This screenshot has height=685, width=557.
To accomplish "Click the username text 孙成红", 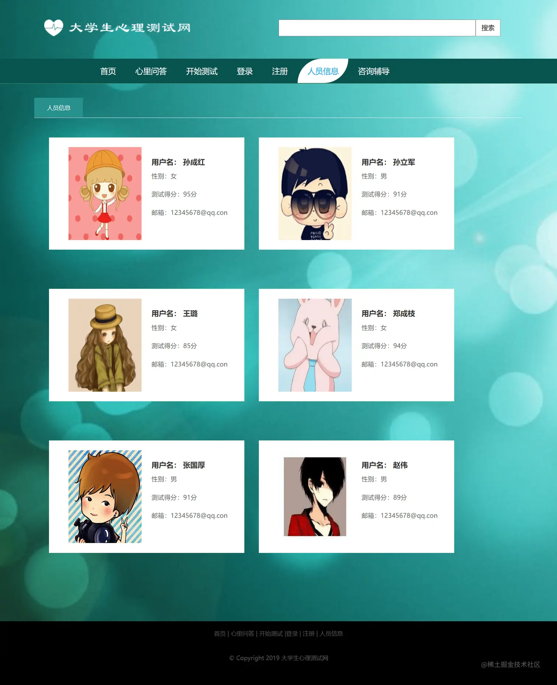I will click(194, 162).
